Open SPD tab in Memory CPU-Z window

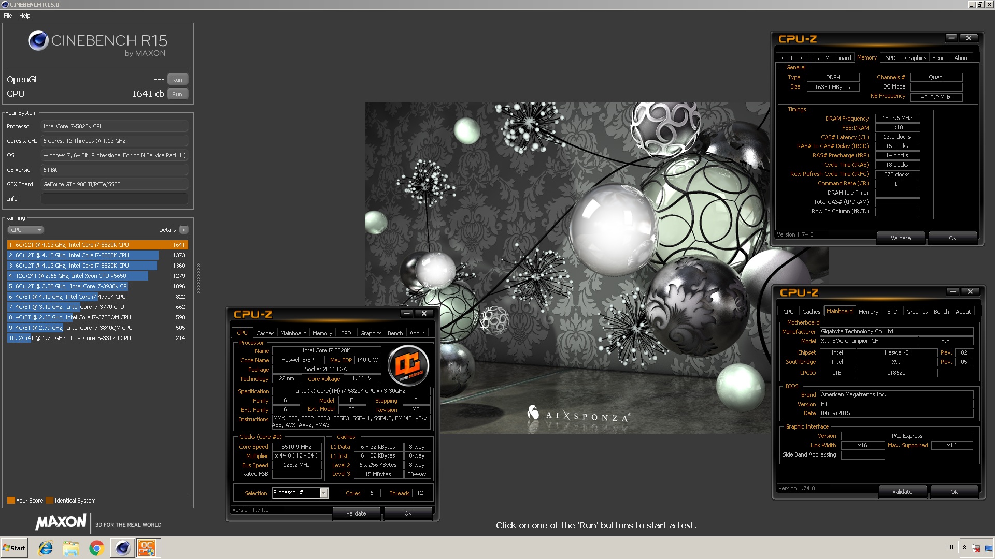[891, 58]
